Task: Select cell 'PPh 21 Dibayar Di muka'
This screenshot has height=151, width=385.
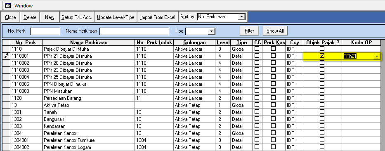Action: (x=89, y=56)
